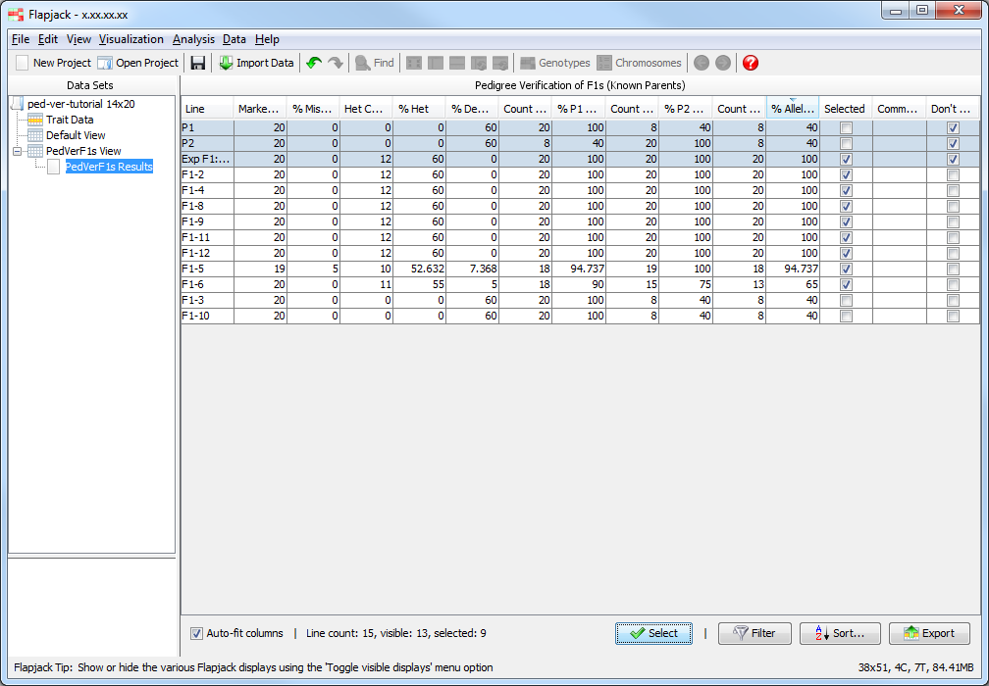Click the ped-ver-tutorial document icon
Screen dimensions: 989x686
[x=17, y=104]
